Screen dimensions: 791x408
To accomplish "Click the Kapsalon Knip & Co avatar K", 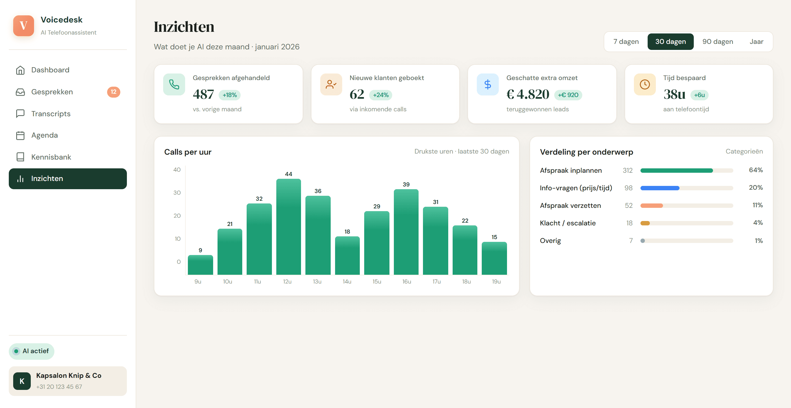I will point(22,381).
